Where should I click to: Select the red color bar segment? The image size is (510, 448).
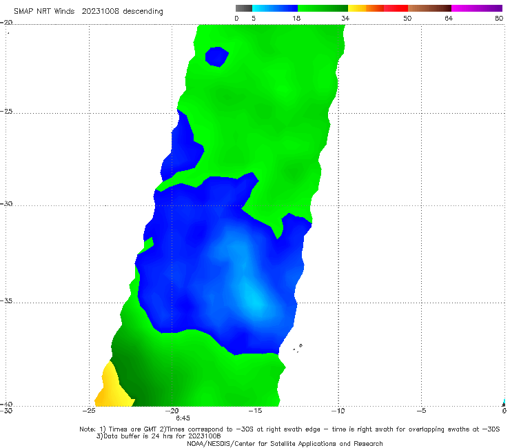click(x=396, y=8)
